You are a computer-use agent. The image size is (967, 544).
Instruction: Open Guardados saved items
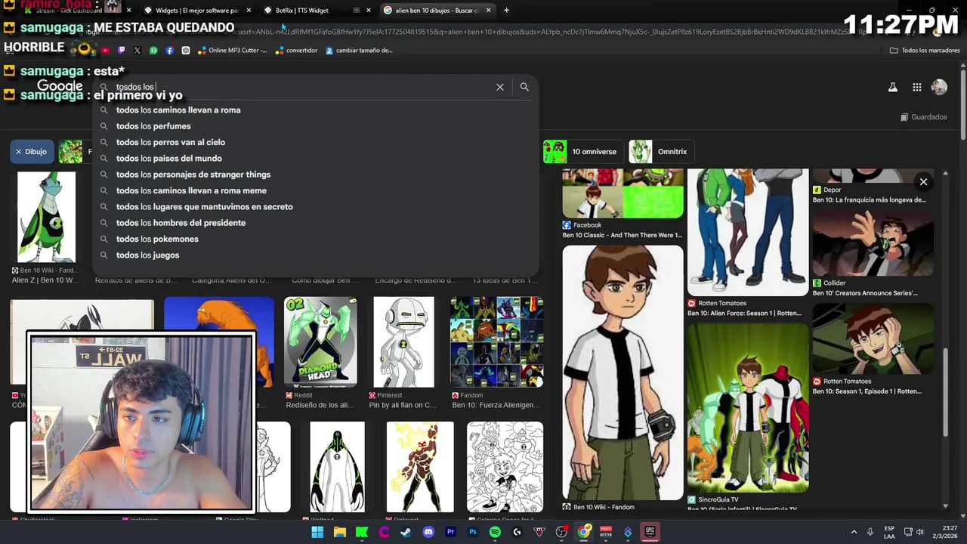(x=923, y=117)
